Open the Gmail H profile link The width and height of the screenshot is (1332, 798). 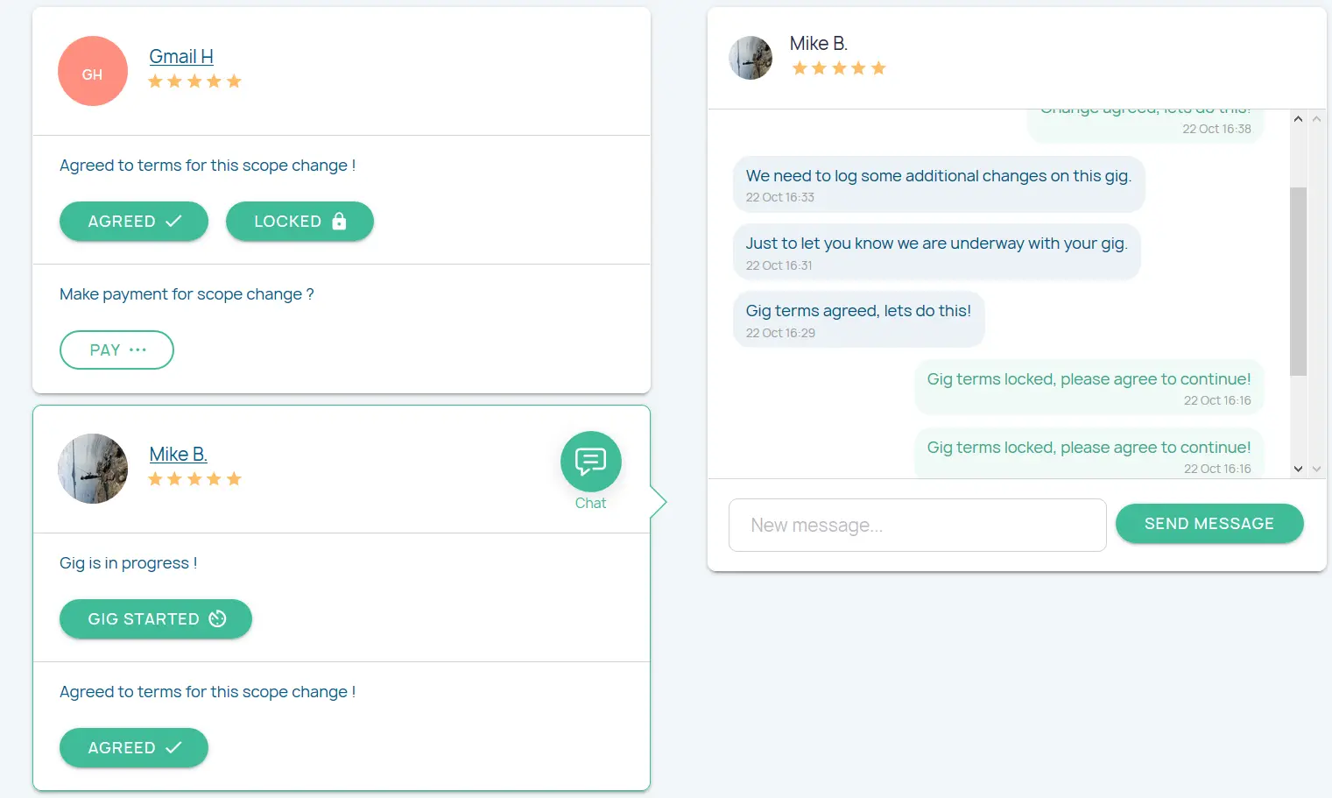click(181, 57)
